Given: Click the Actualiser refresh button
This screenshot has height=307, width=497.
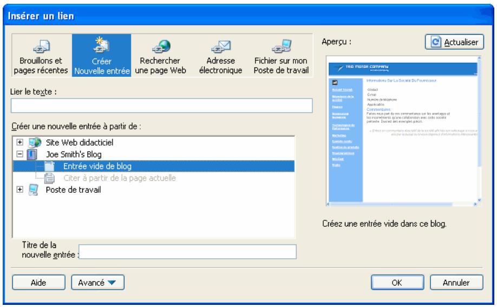Looking at the screenshot, I should click(454, 42).
